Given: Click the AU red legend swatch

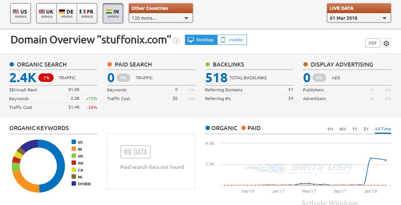Looking at the screenshot, I should [74, 163].
